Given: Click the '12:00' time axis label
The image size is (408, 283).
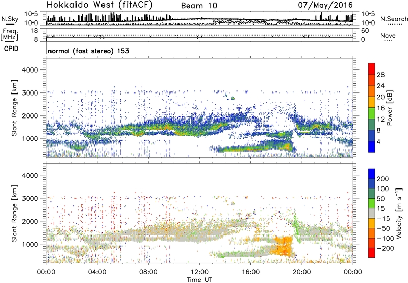Looking at the screenshot, I should (x=199, y=272).
